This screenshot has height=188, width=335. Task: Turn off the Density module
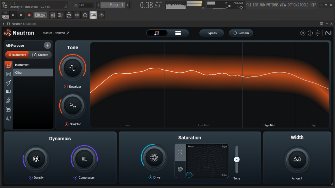[x=31, y=178]
